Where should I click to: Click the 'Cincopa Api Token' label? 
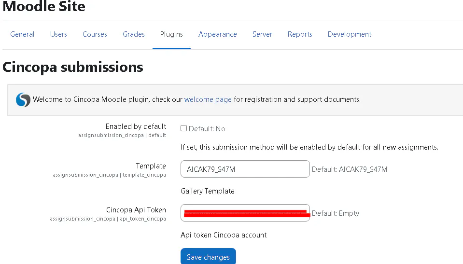136,210
